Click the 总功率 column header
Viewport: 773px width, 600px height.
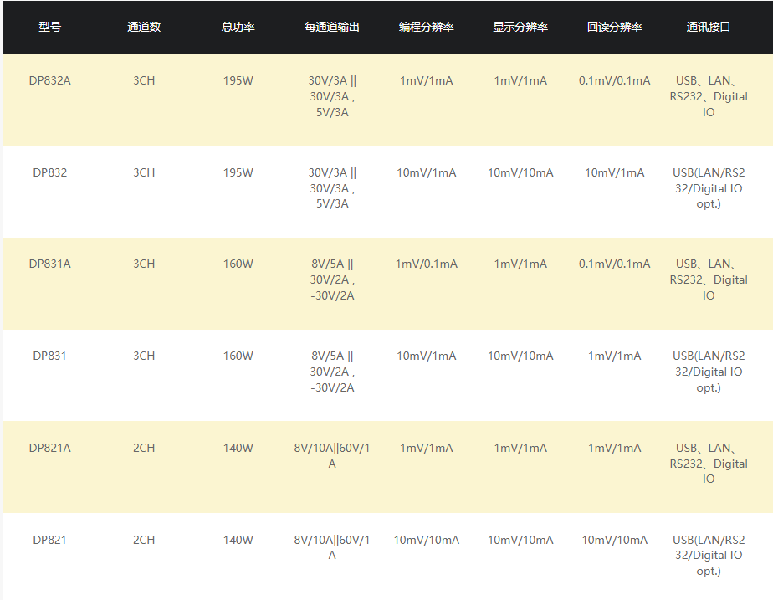pyautogui.click(x=238, y=27)
